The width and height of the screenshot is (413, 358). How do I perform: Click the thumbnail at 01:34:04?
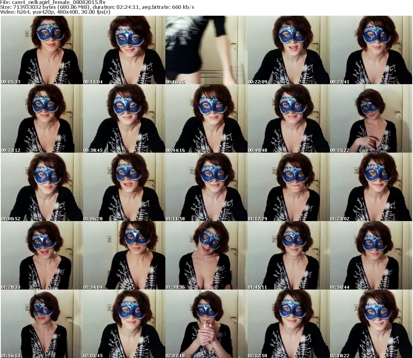click(x=124, y=255)
